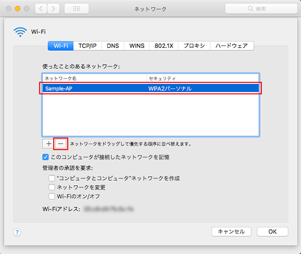Open the ハードウェア tab
This screenshot has width=301, height=254.
point(231,46)
